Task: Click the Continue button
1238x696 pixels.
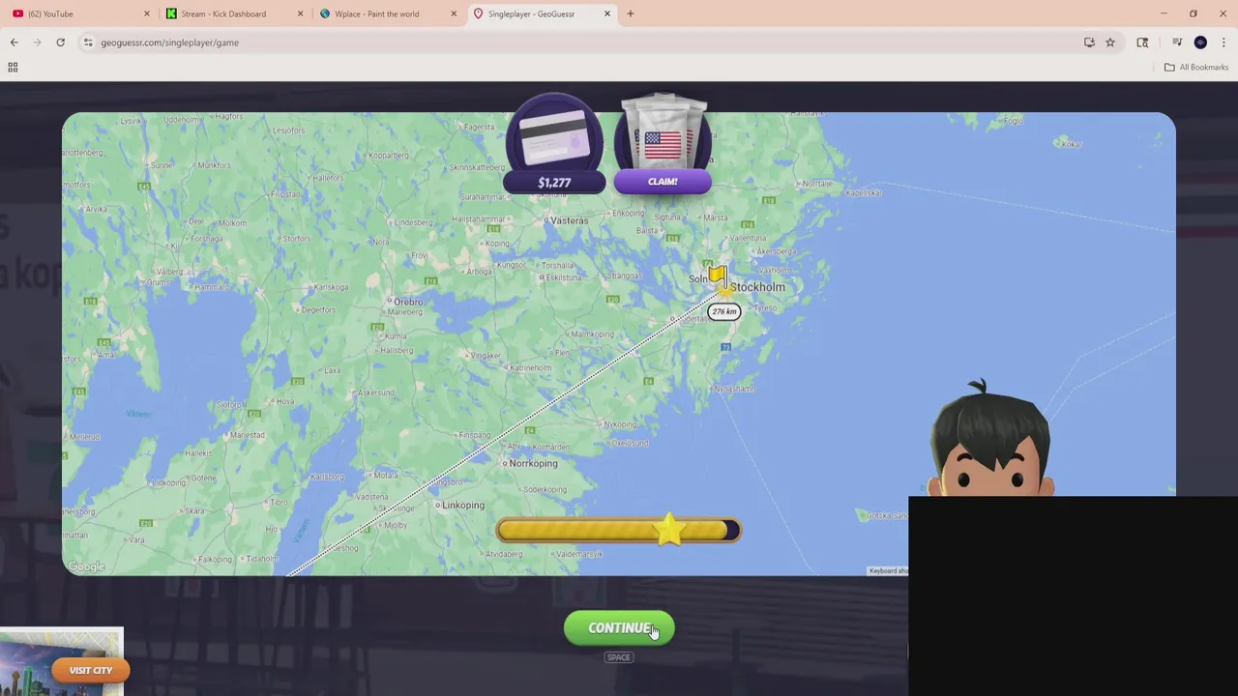Action: point(619,628)
